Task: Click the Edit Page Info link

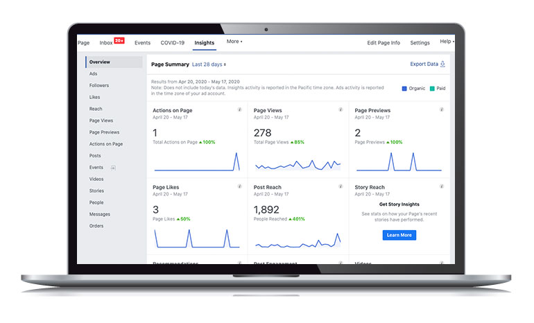Action: click(x=384, y=43)
